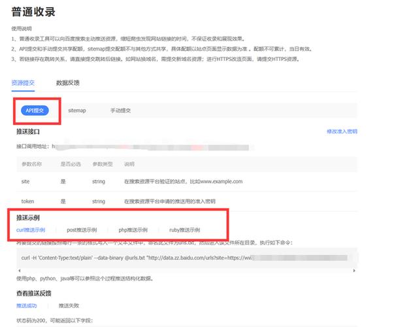
Task: Select the API提交 pill button
Action: [x=35, y=111]
